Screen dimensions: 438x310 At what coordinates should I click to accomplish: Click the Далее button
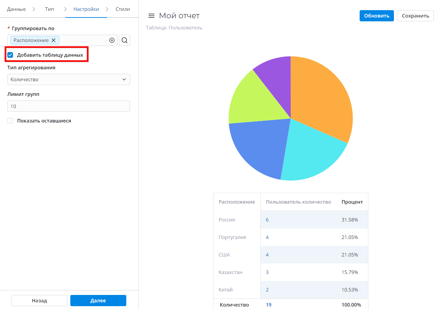tap(98, 301)
